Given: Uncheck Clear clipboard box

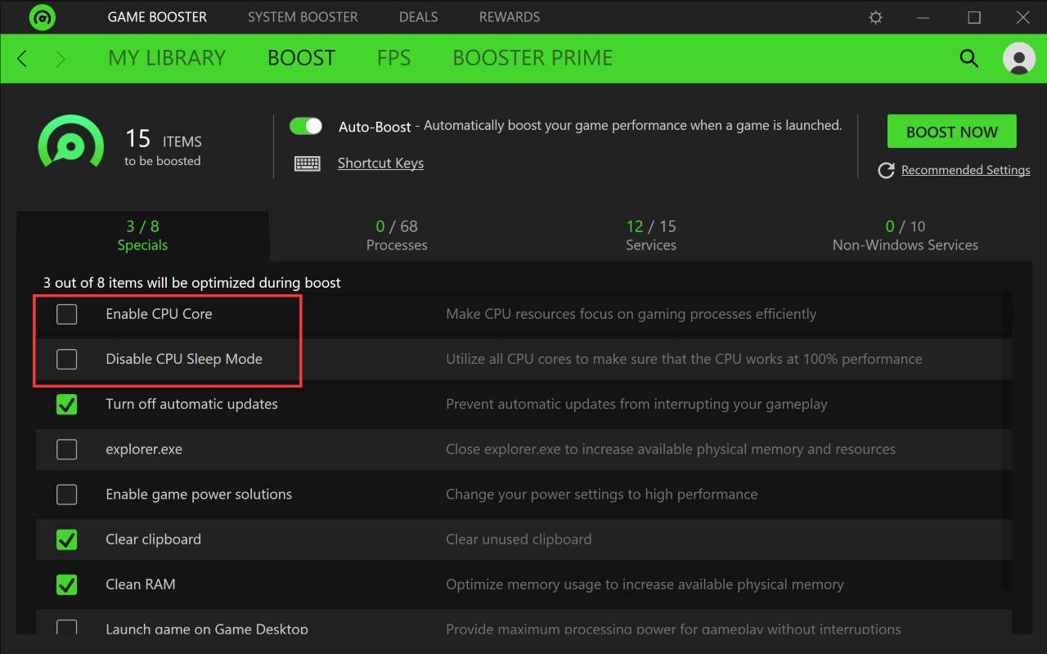Looking at the screenshot, I should click(x=66, y=539).
